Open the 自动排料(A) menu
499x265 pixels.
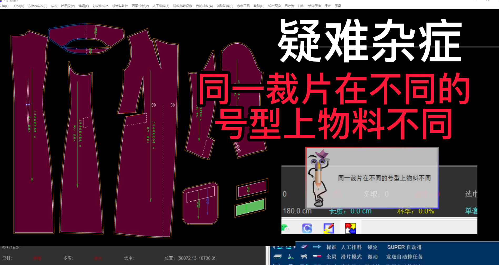204,6
